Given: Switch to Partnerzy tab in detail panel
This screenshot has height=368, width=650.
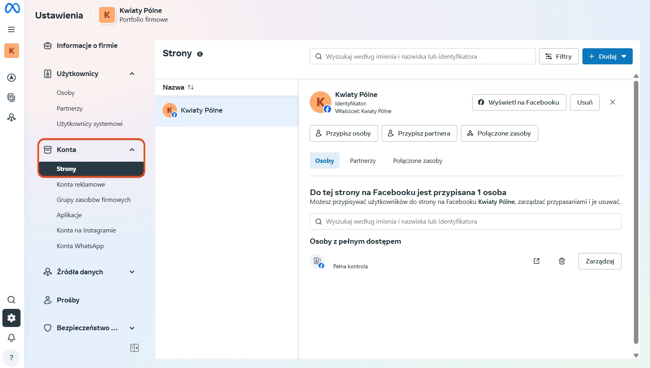Looking at the screenshot, I should pyautogui.click(x=363, y=160).
